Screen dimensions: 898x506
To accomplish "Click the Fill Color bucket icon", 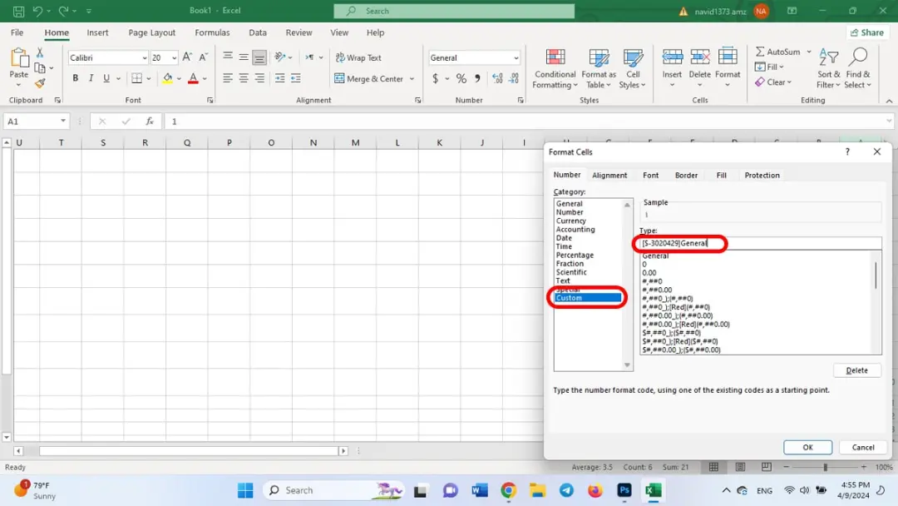I will tap(167, 78).
